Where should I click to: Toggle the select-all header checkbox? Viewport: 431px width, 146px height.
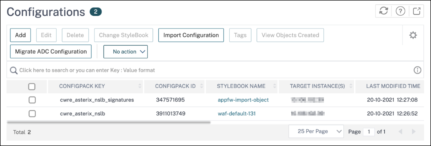pyautogui.click(x=32, y=87)
